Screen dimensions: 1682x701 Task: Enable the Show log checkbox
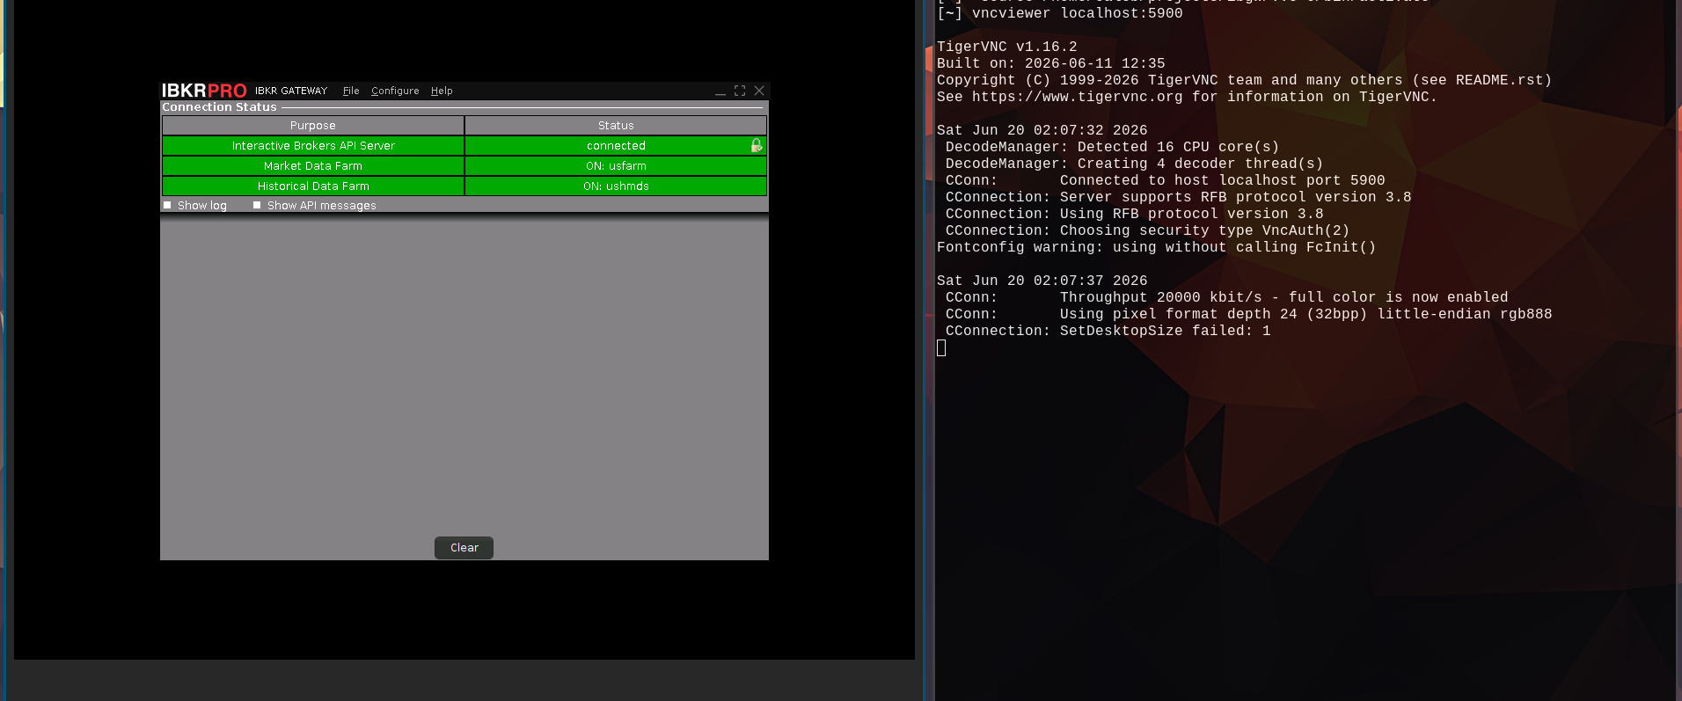(167, 205)
